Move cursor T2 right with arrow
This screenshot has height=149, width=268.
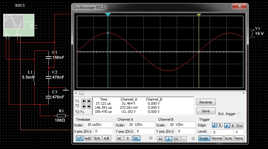coord(89,107)
